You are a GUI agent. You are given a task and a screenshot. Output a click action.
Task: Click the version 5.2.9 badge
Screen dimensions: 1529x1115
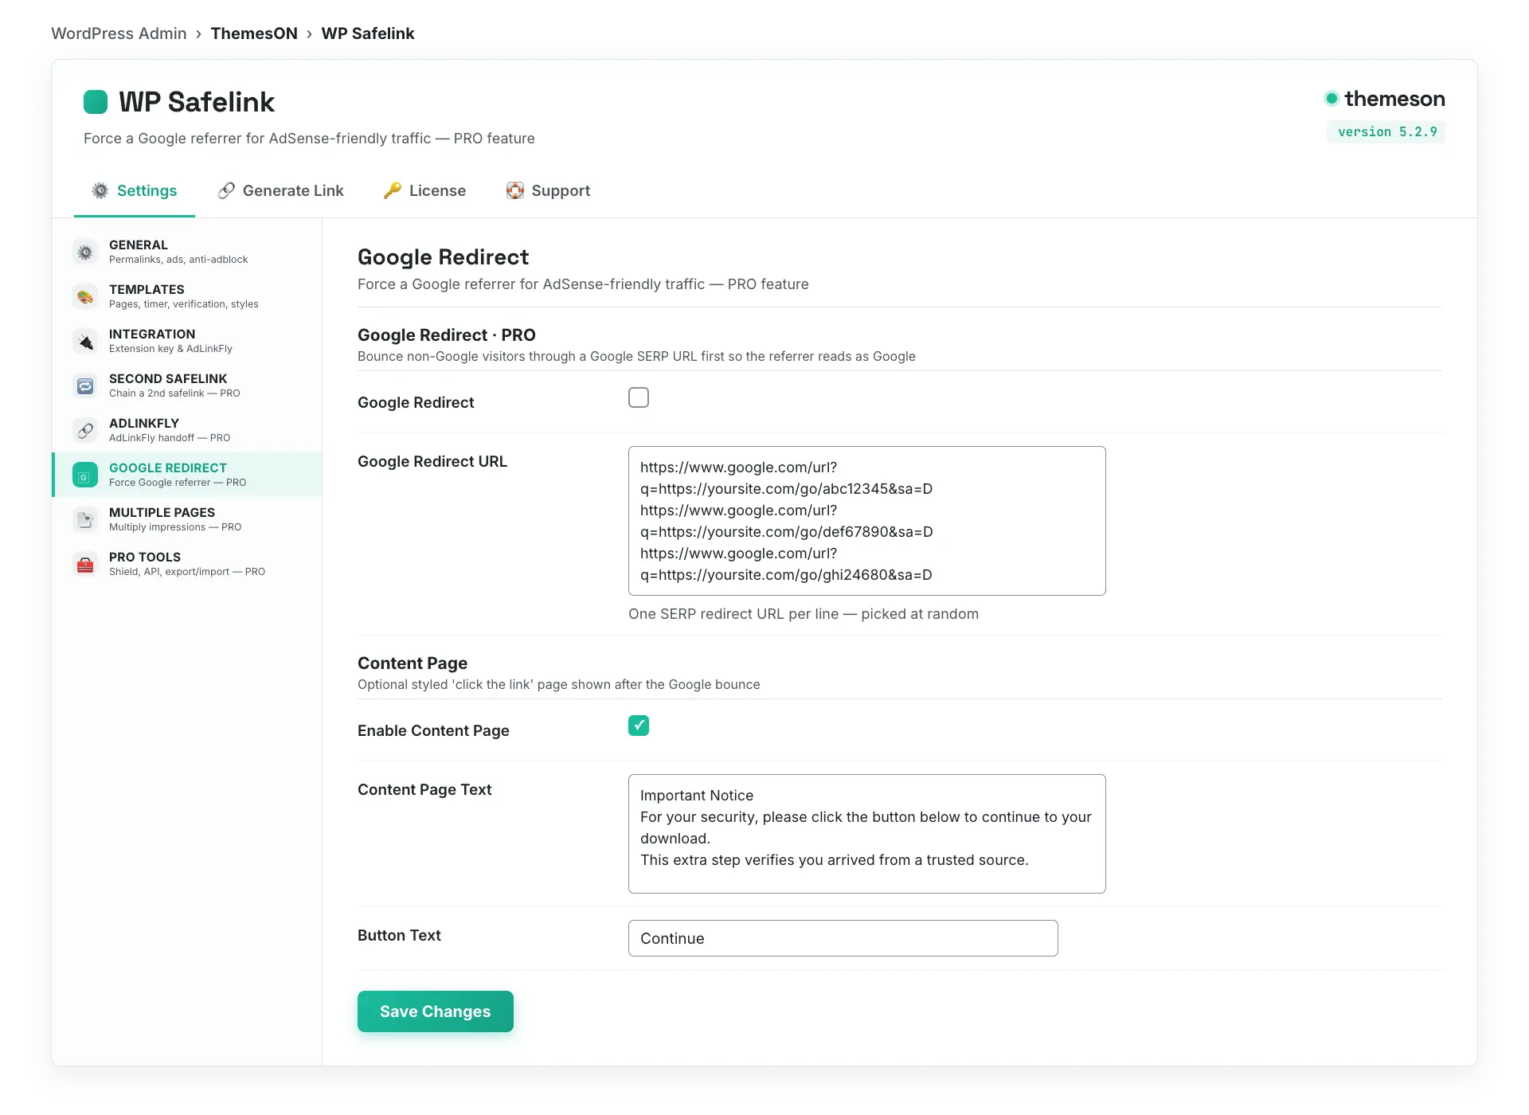coord(1386,131)
